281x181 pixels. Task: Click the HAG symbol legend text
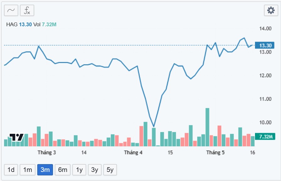[12, 24]
